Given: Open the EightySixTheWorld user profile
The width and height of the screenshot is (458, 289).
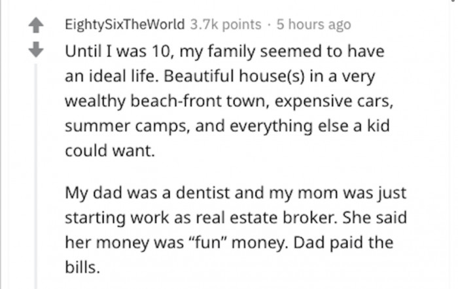Looking at the screenshot, I should pyautogui.click(x=125, y=24).
